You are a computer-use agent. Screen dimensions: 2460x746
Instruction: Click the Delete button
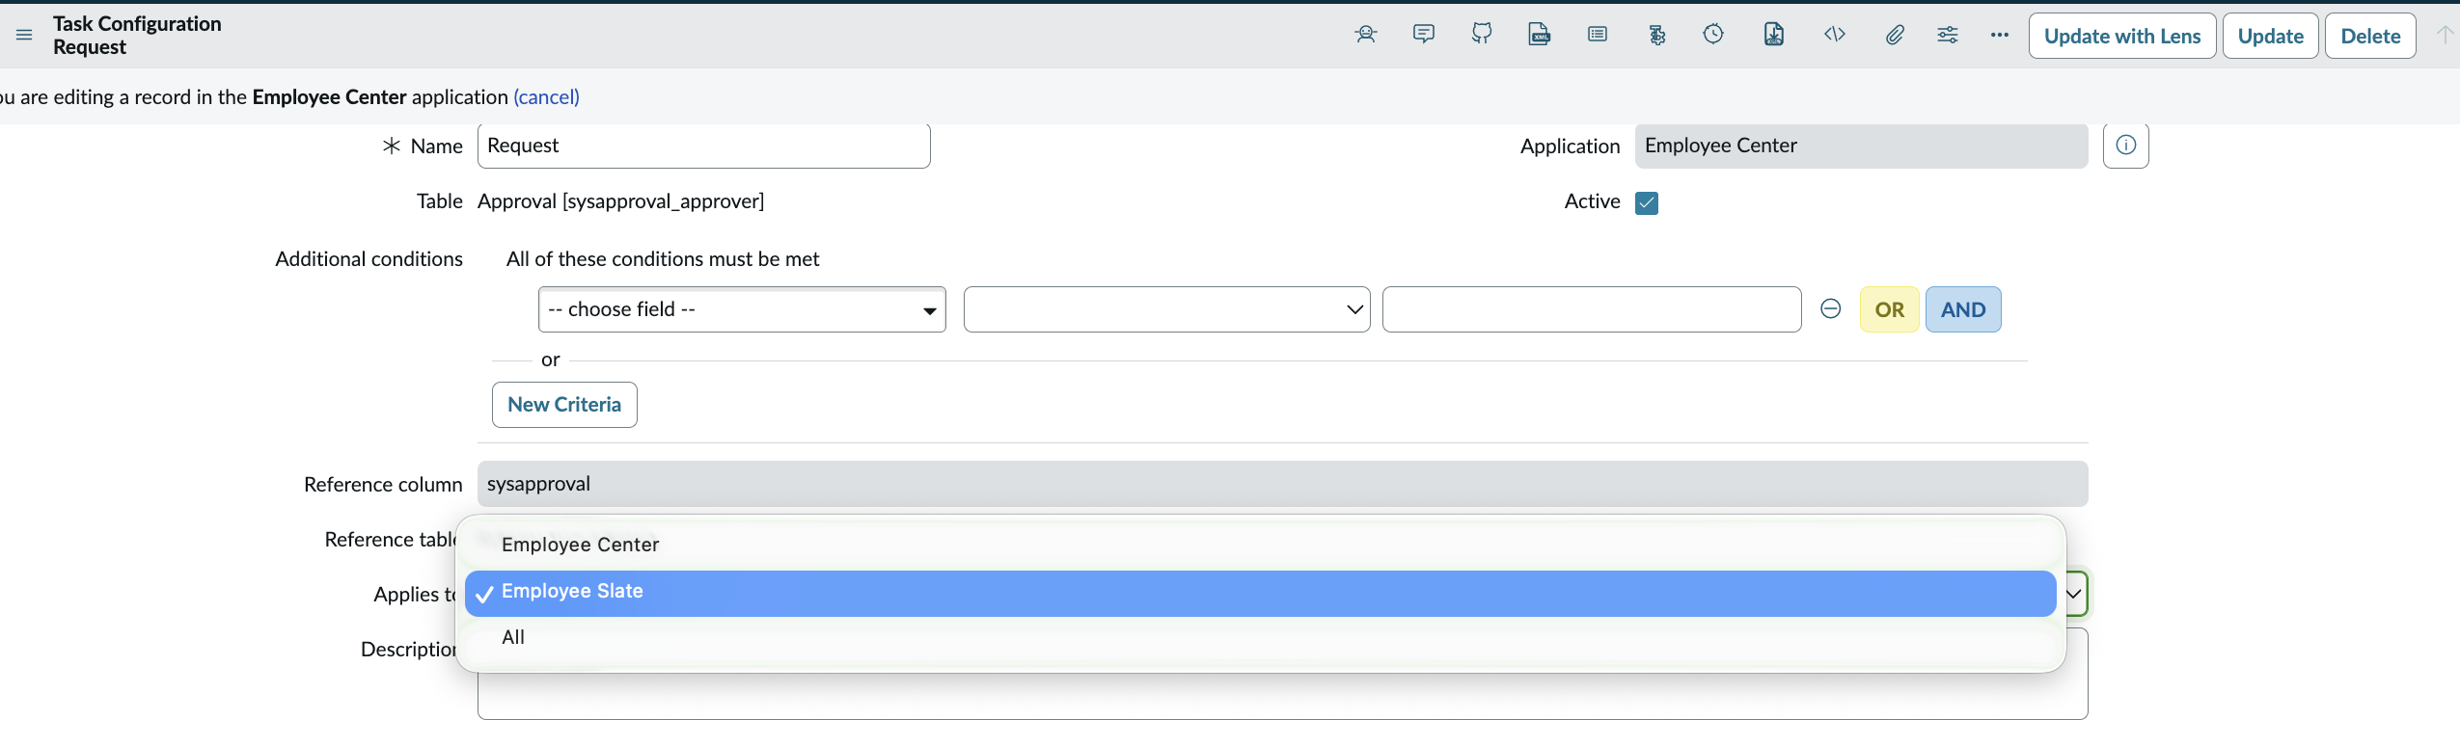coord(2369,36)
